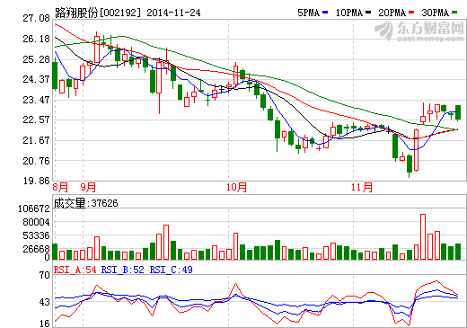Click the last green candlestick on the chart
The image size is (467, 328).
(458, 112)
